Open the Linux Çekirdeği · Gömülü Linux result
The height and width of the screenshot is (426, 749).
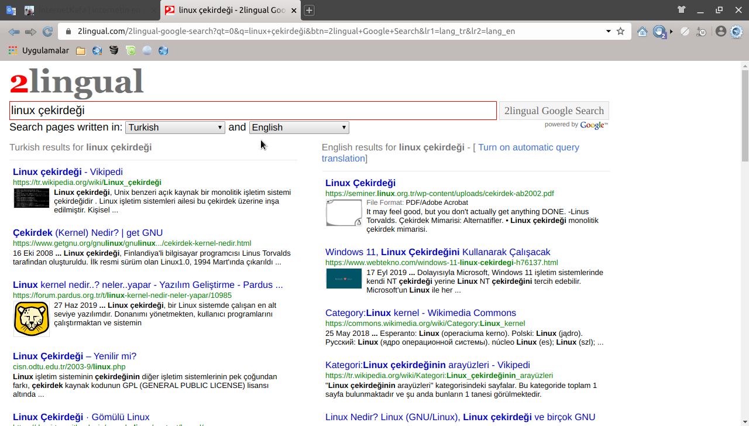81,417
